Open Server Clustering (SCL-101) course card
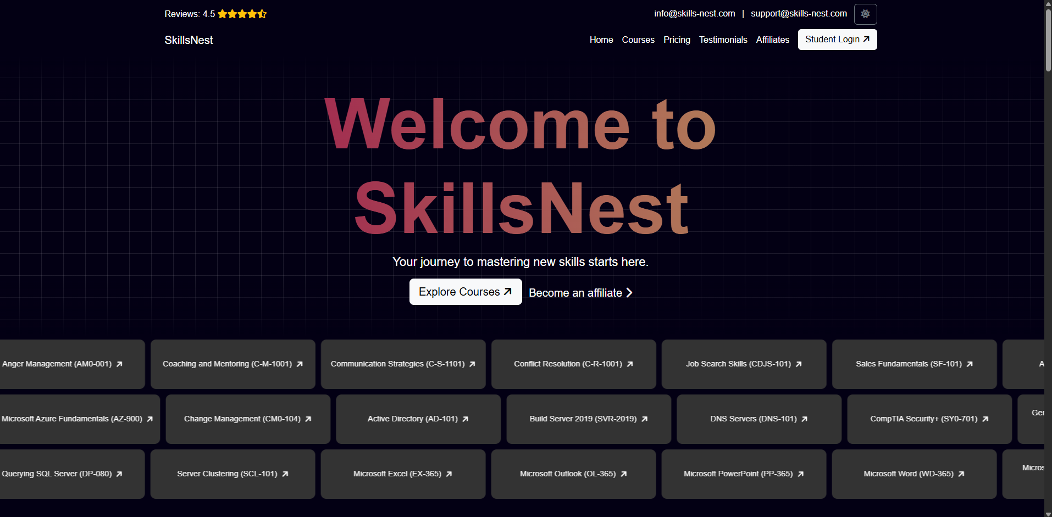The height and width of the screenshot is (517, 1052). pos(233,474)
